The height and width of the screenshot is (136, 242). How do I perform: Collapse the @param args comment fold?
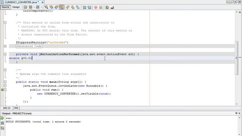5,70
